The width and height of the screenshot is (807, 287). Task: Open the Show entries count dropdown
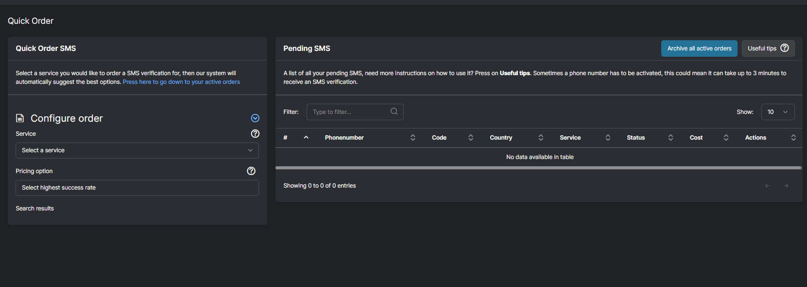click(x=777, y=112)
